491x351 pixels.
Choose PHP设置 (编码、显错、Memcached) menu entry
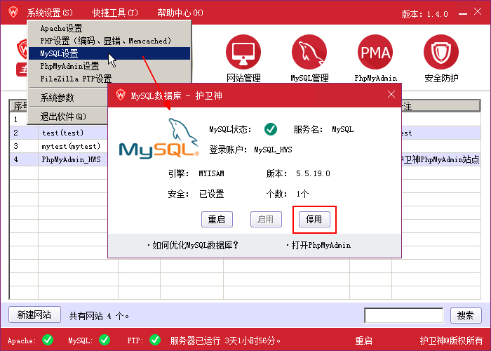click(x=109, y=41)
